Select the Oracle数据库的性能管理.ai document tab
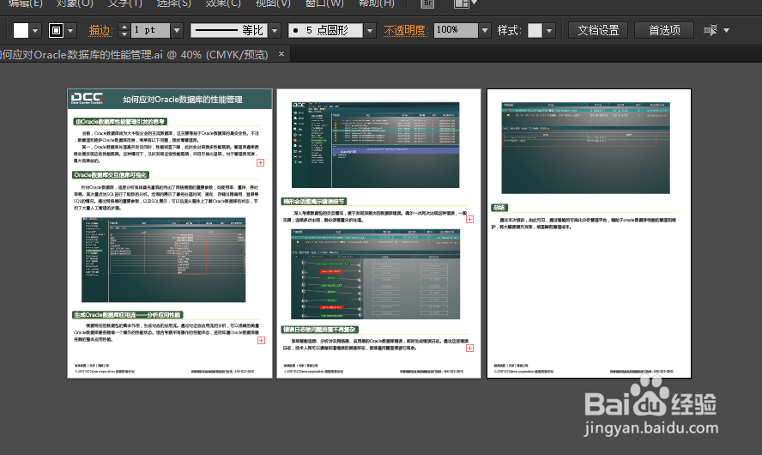The width and height of the screenshot is (762, 455). (135, 54)
